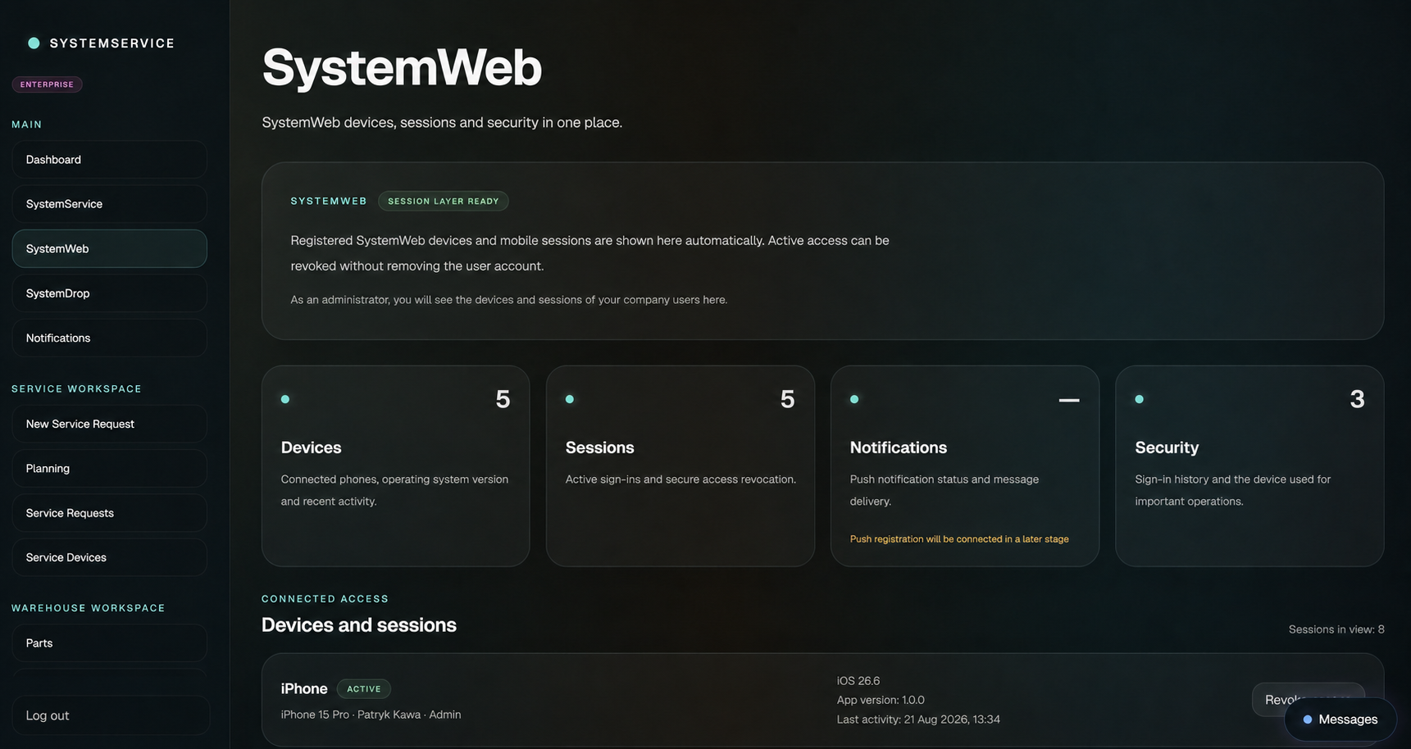This screenshot has width=1411, height=749.
Task: Open Notifications in the sidebar
Action: [109, 338]
